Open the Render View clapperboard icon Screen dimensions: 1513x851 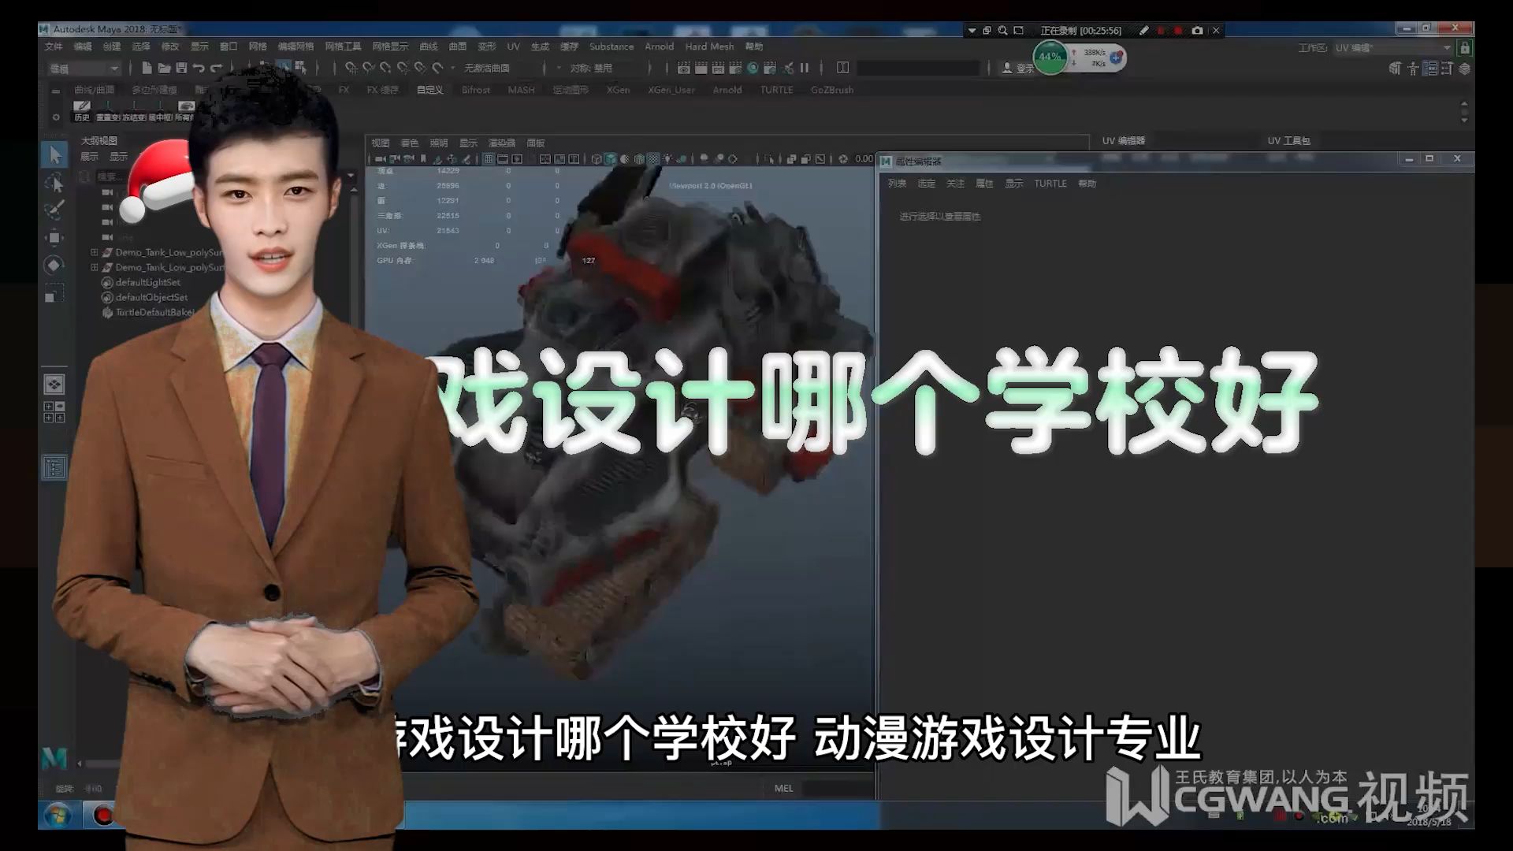point(684,68)
